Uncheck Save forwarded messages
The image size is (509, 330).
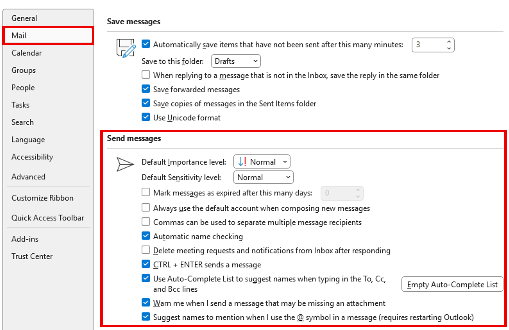(x=146, y=89)
